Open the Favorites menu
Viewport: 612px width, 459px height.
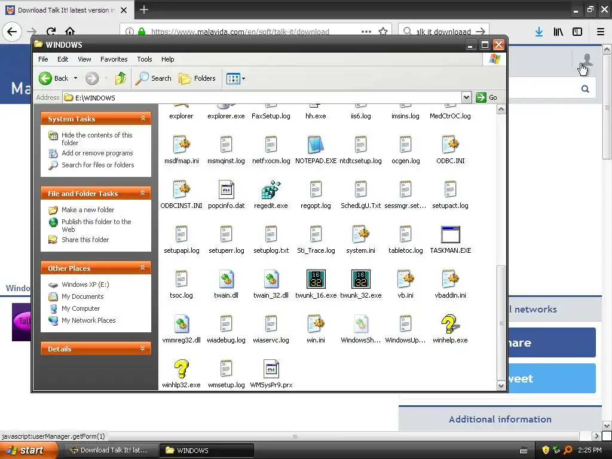114,59
